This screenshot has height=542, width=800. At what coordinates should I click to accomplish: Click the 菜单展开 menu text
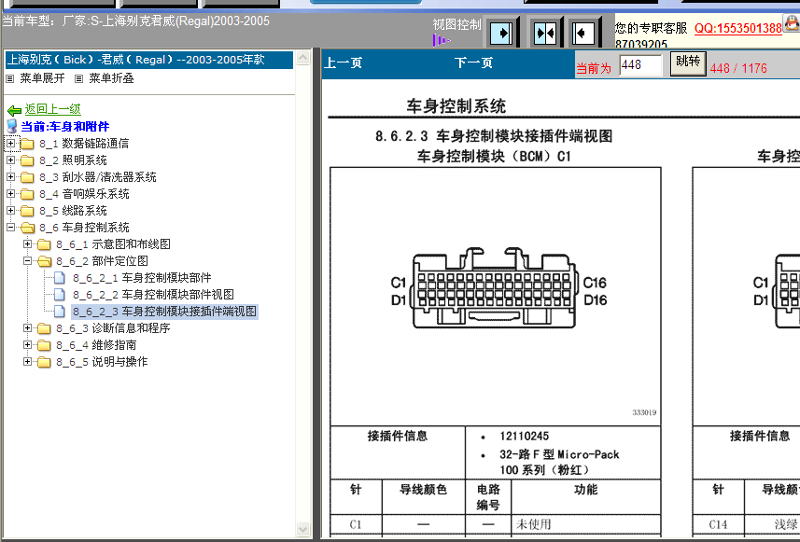(x=42, y=78)
